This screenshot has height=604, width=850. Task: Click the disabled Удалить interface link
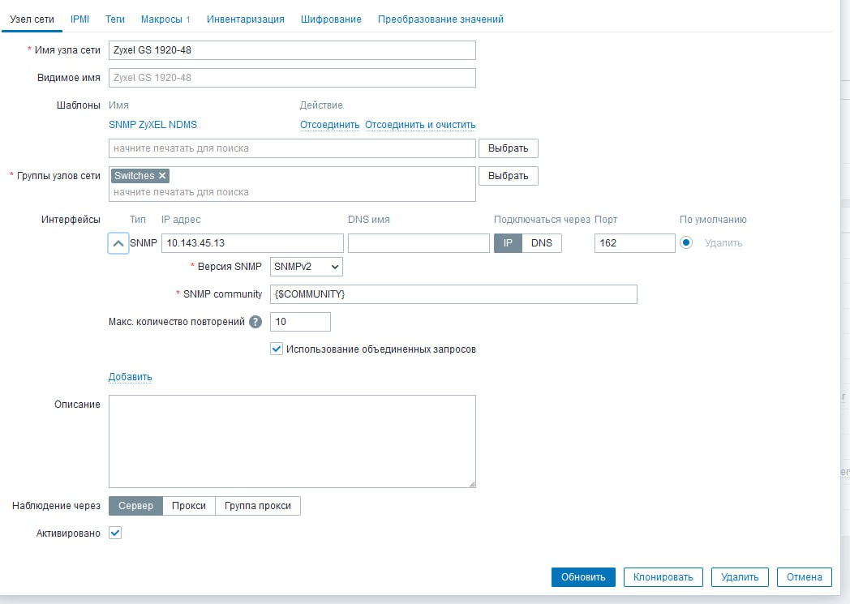(723, 243)
